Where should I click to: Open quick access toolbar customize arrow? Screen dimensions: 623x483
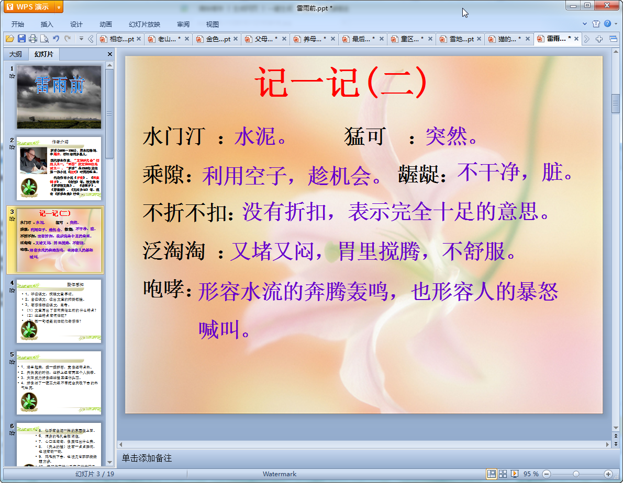pos(81,39)
